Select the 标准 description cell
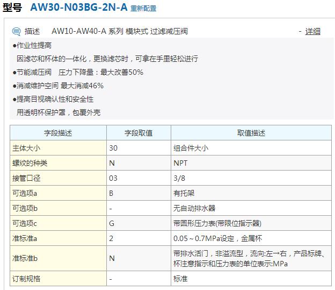Screen dimensions: 335x290 [x=251, y=279]
